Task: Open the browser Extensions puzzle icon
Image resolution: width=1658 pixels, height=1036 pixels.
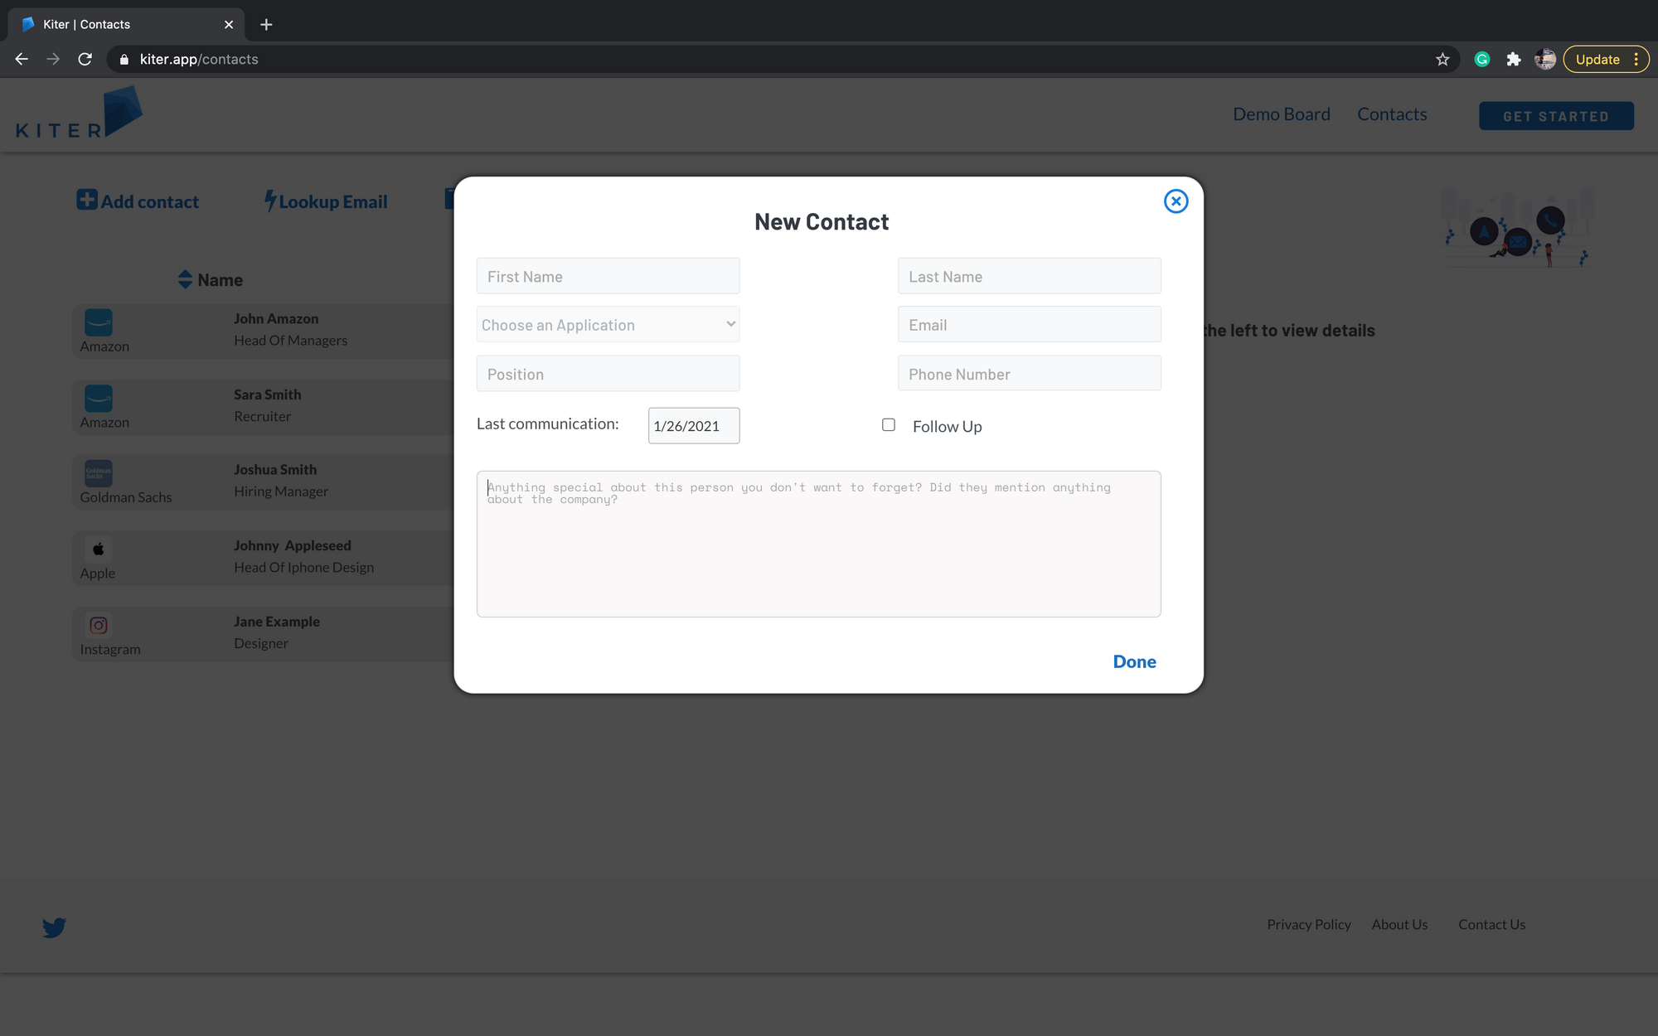Action: pos(1514,60)
